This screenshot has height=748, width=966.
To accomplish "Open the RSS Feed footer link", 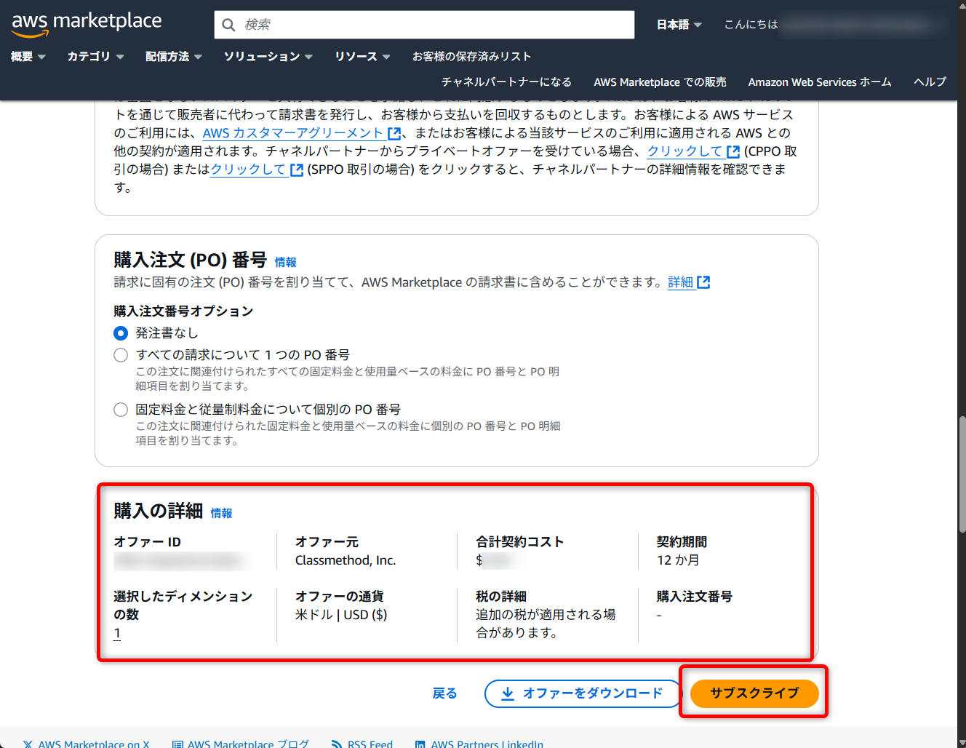I will (x=362, y=743).
